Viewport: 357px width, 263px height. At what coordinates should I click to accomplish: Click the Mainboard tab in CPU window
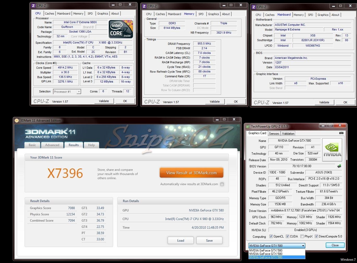click(64, 14)
